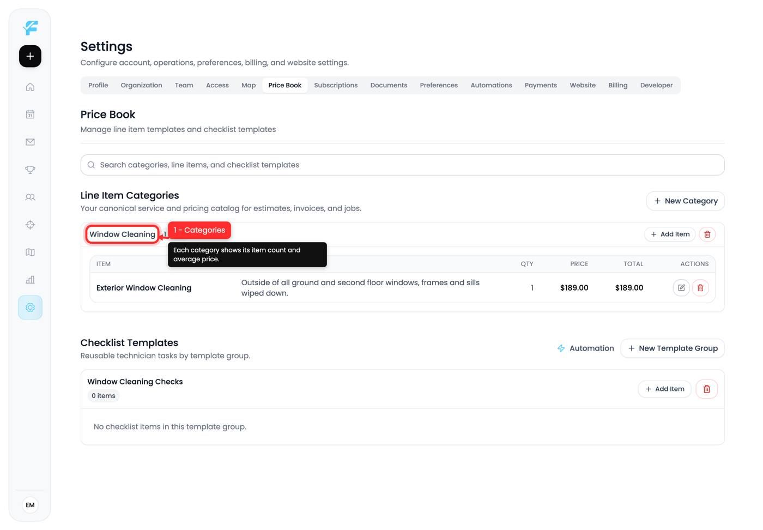Click the black plus create button
Viewport: 763px width, 530px height.
point(30,56)
